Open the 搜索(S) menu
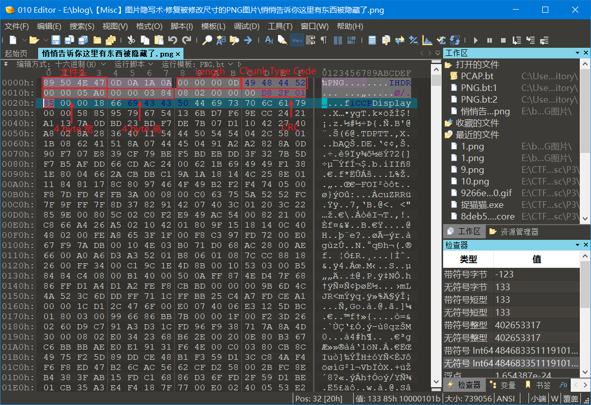 [x=82, y=26]
